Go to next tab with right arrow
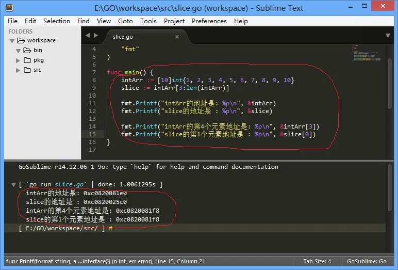 96,35
